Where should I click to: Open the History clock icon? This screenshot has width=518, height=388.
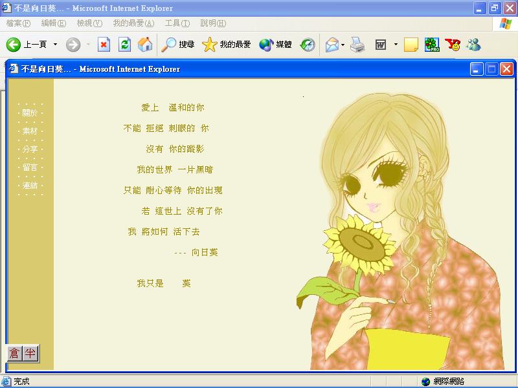[308, 45]
